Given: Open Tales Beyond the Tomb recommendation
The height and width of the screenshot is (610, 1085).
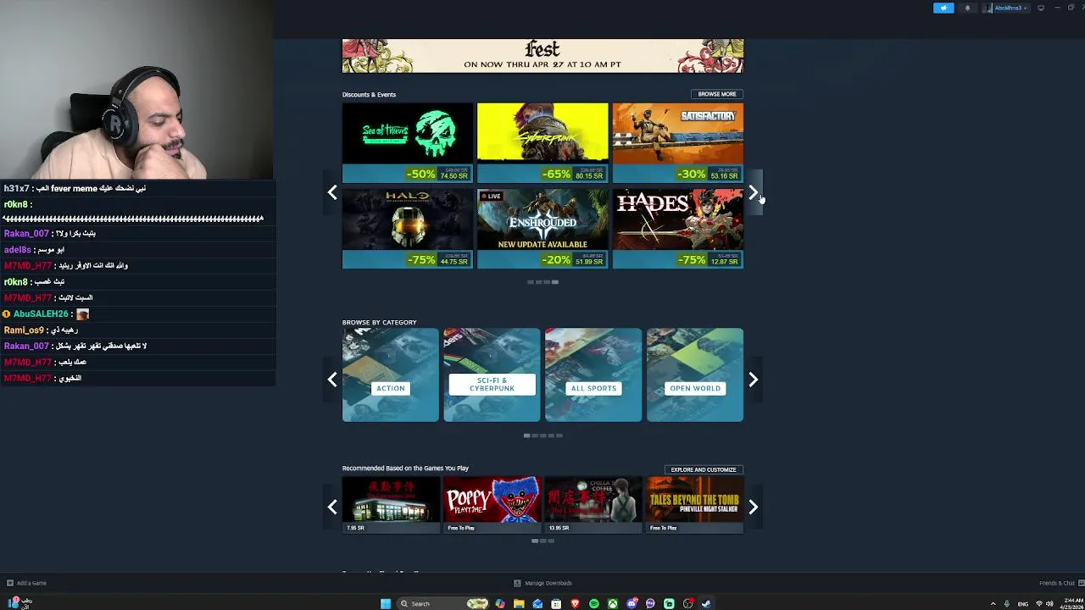Looking at the screenshot, I should pyautogui.click(x=695, y=505).
